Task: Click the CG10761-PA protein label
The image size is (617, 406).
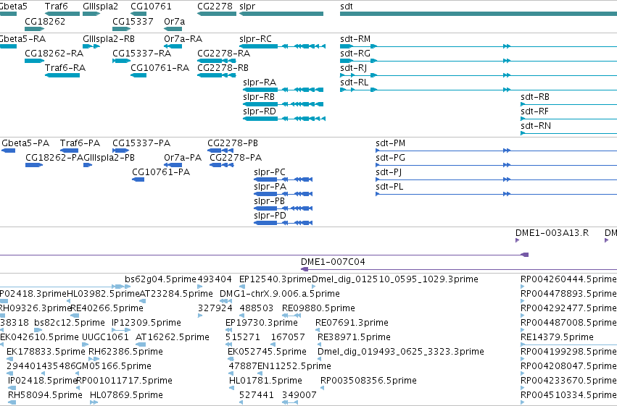Action: tap(161, 172)
